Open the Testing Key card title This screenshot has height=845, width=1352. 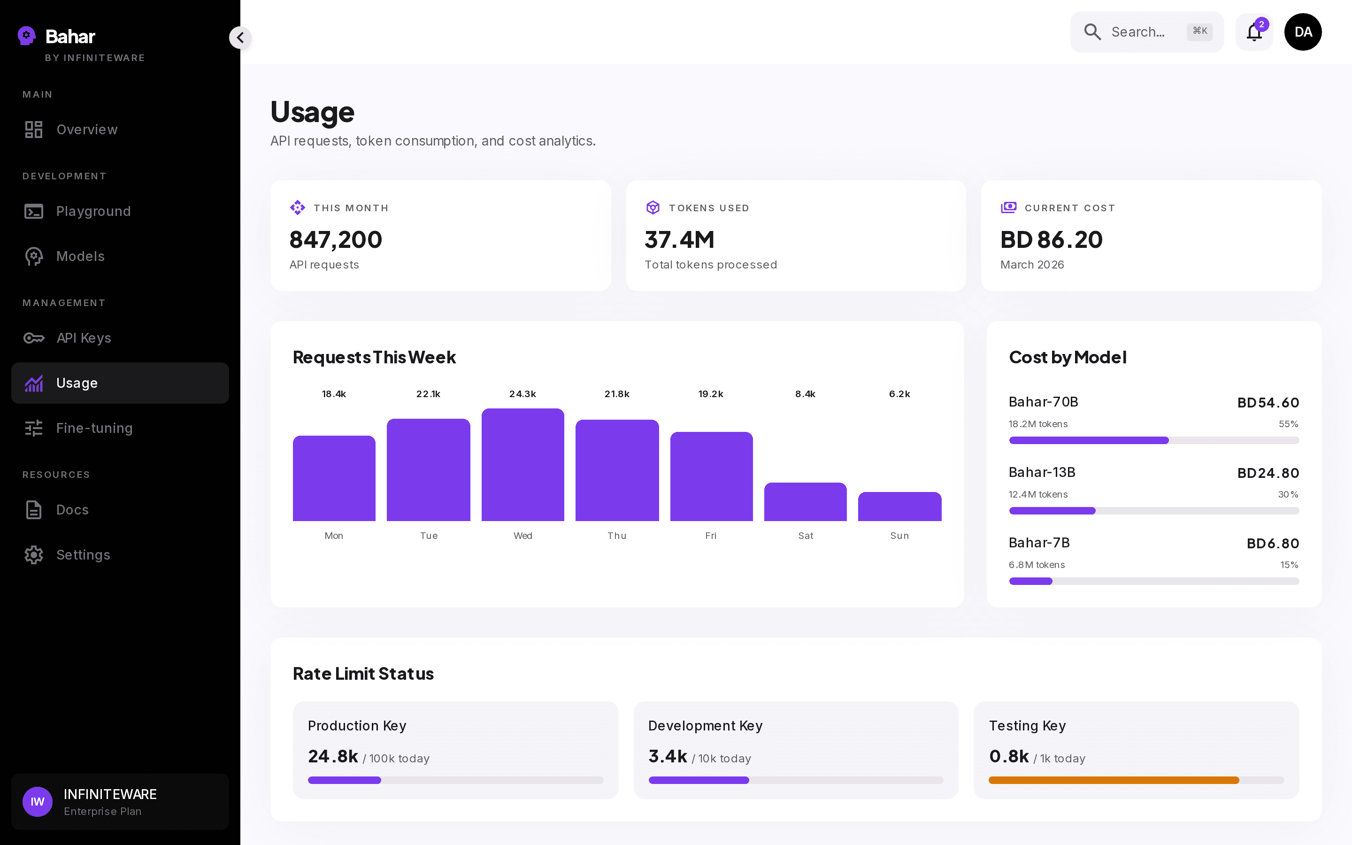click(x=1028, y=726)
